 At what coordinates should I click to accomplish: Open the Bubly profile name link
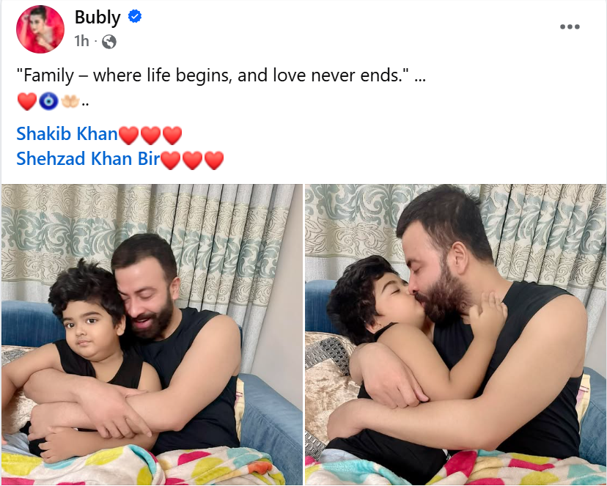click(98, 18)
